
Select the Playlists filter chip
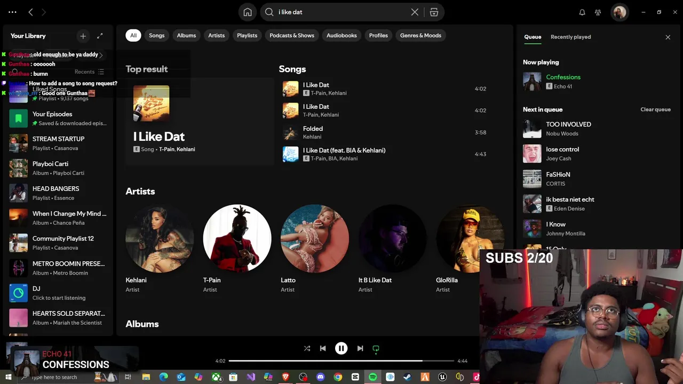(247, 36)
